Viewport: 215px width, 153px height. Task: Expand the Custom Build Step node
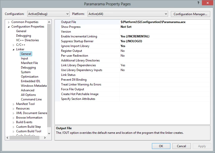click(x=13, y=127)
